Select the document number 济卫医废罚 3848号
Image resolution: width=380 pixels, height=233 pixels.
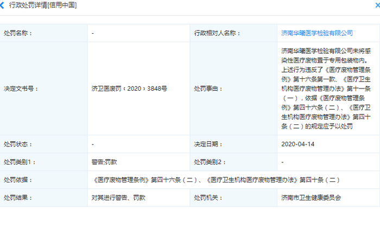point(129,89)
